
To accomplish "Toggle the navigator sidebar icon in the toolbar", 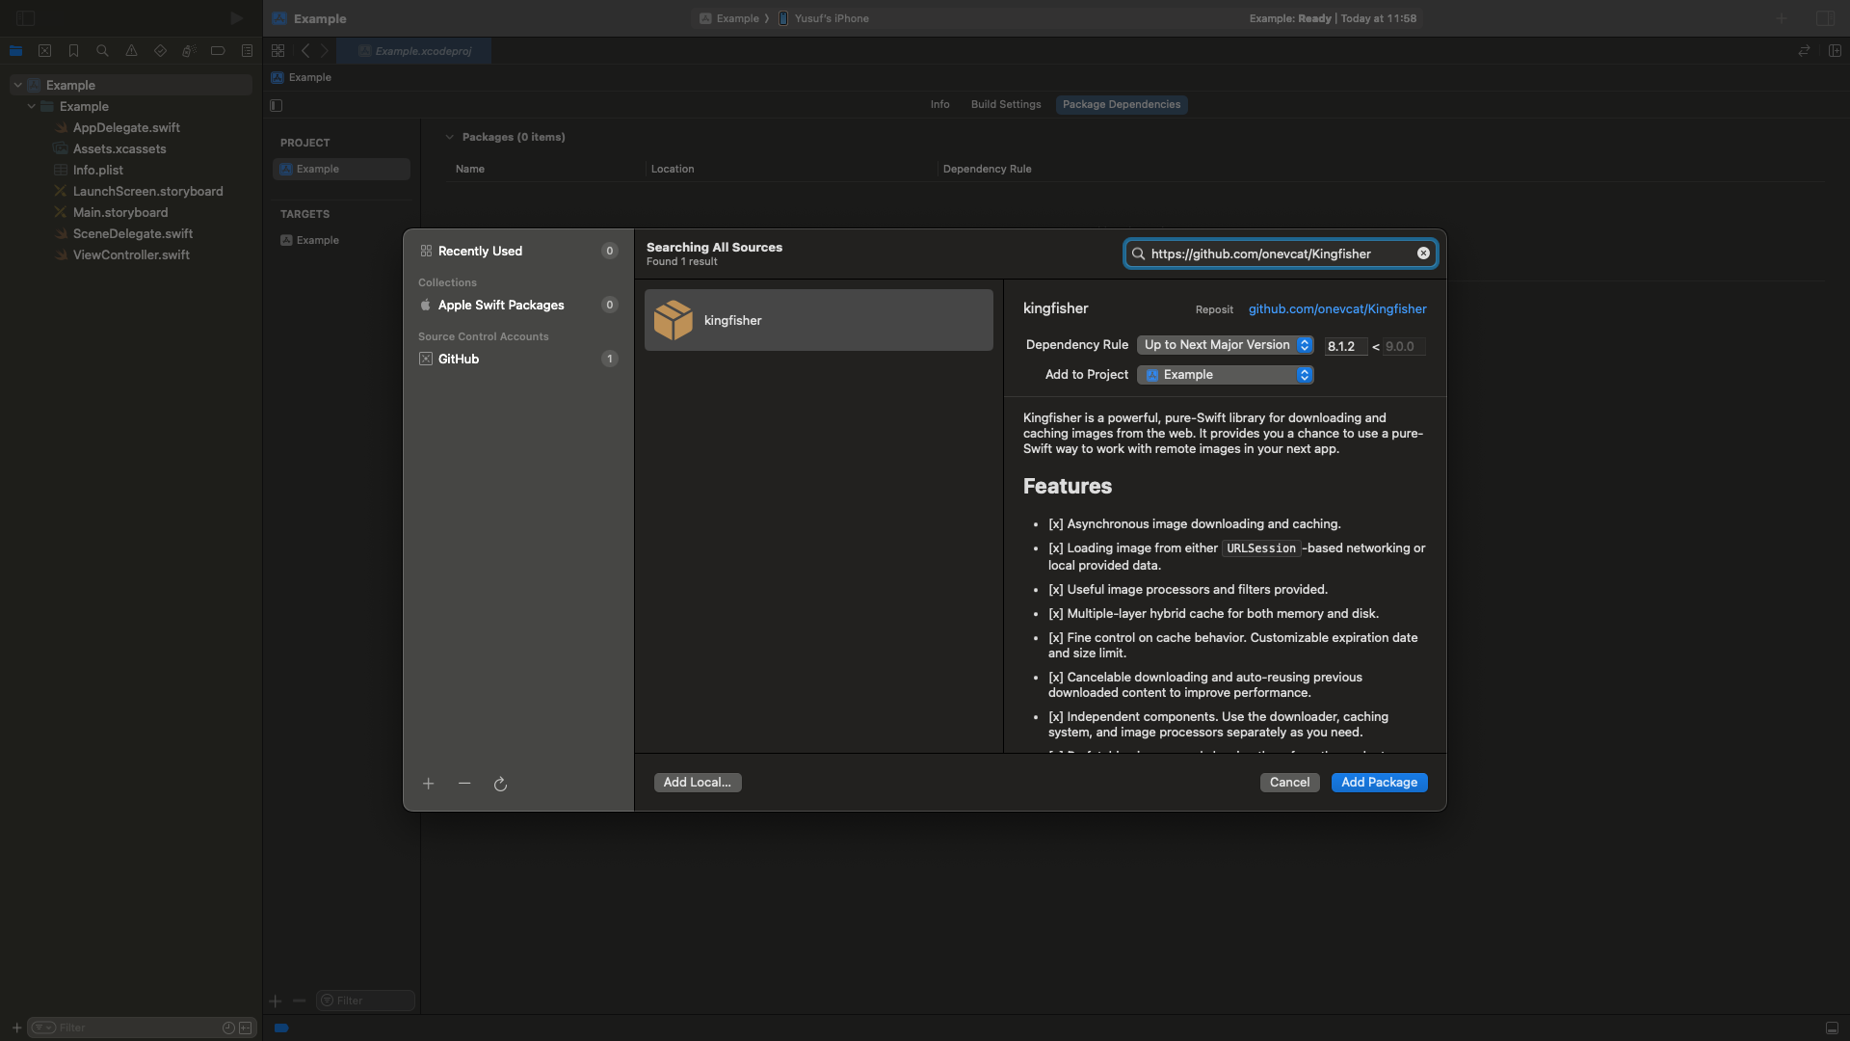I will 26,18.
